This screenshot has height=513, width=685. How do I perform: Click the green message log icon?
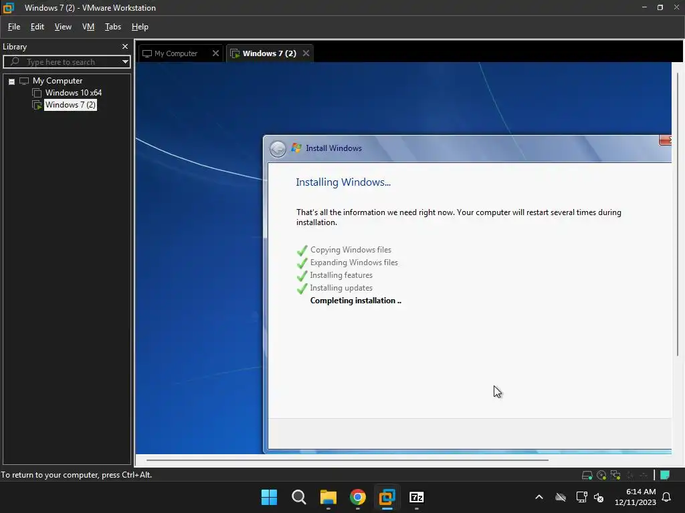(x=664, y=475)
